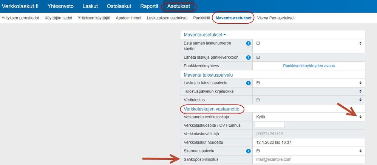Click help icon for Estä saman laskunumeron käyttö
Viewport: 377px width, 165px height.
coord(248,43)
